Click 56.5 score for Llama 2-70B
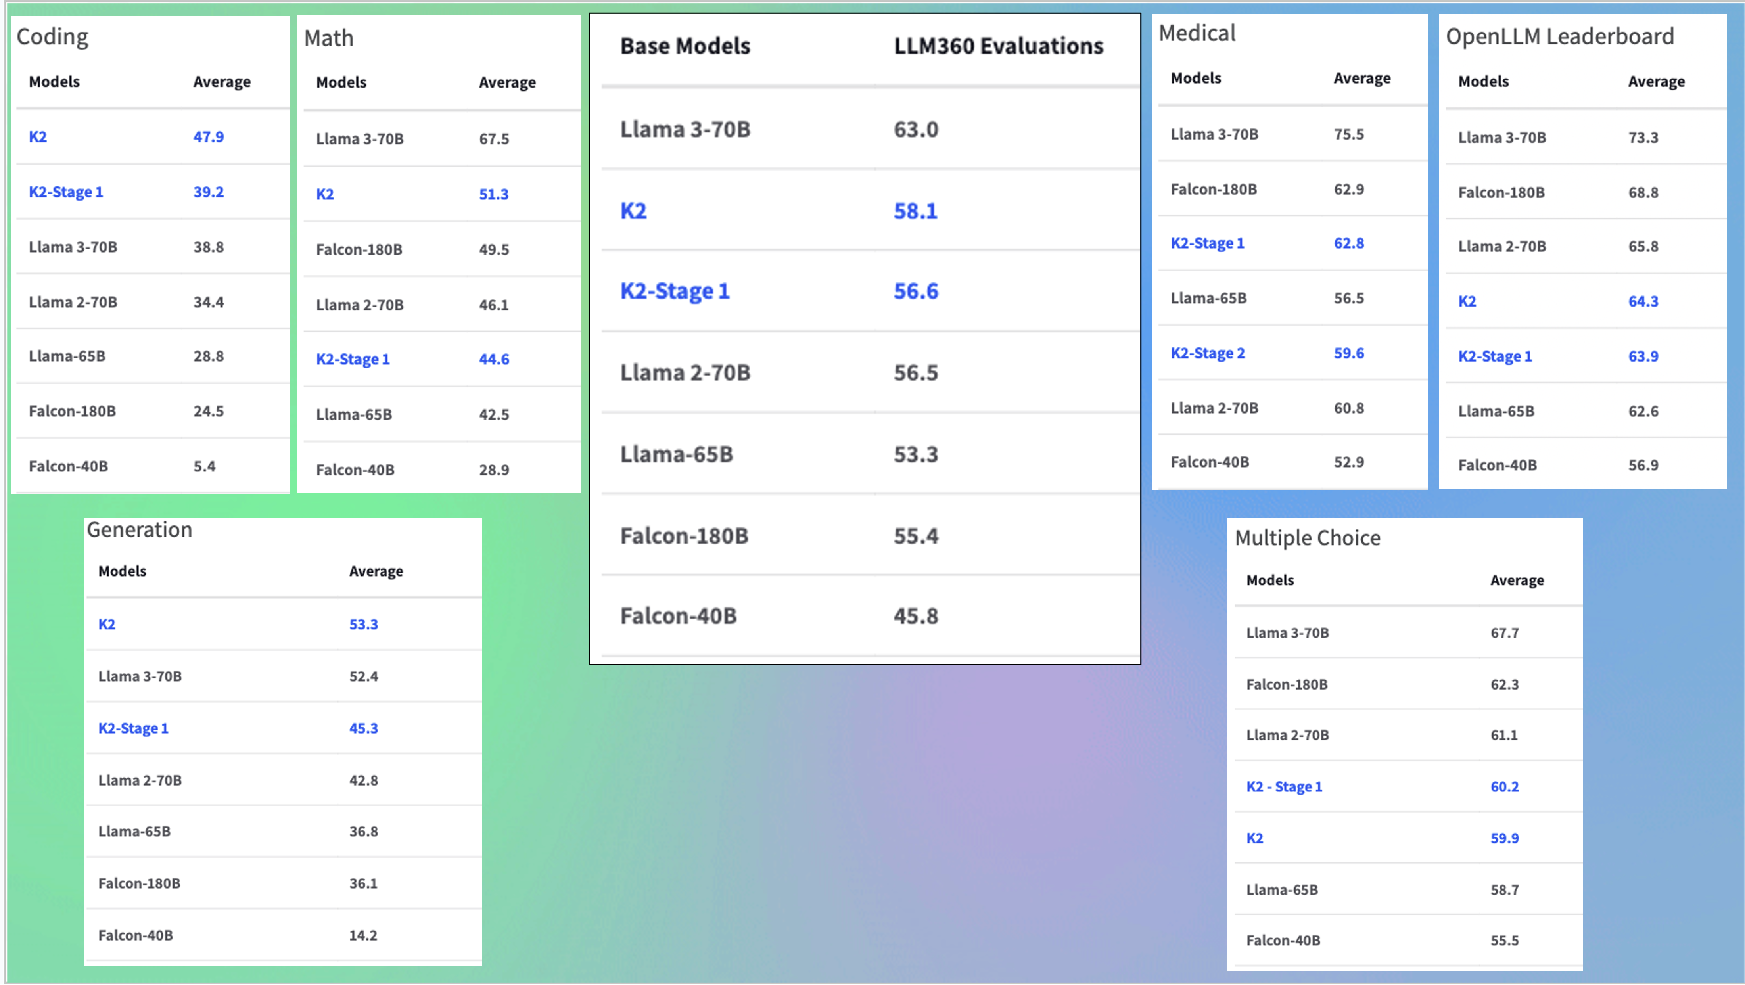The height and width of the screenshot is (985, 1745). point(916,373)
